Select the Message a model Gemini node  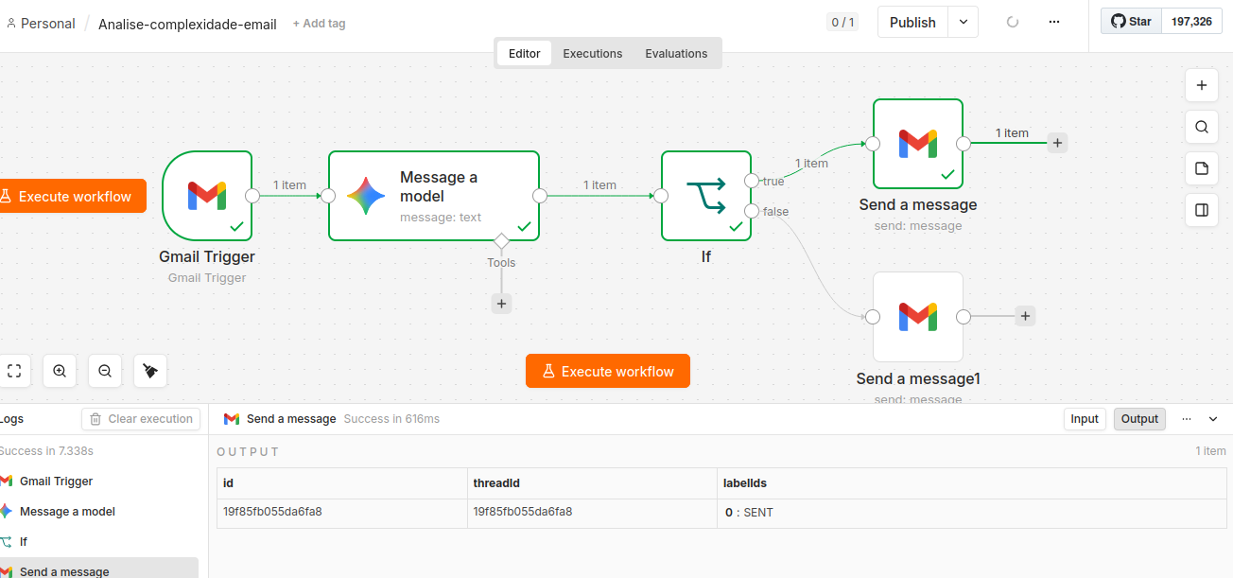click(434, 196)
